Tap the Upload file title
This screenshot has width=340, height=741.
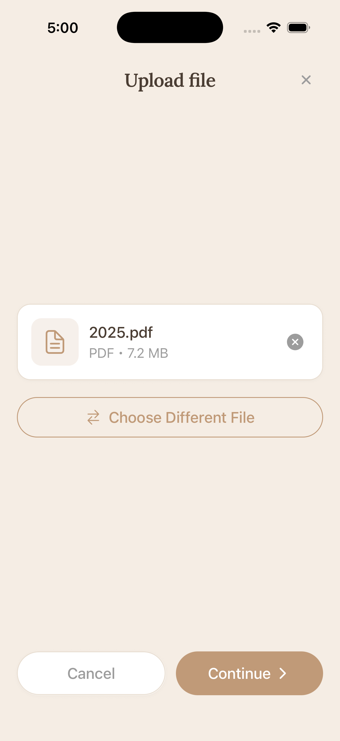tap(170, 80)
